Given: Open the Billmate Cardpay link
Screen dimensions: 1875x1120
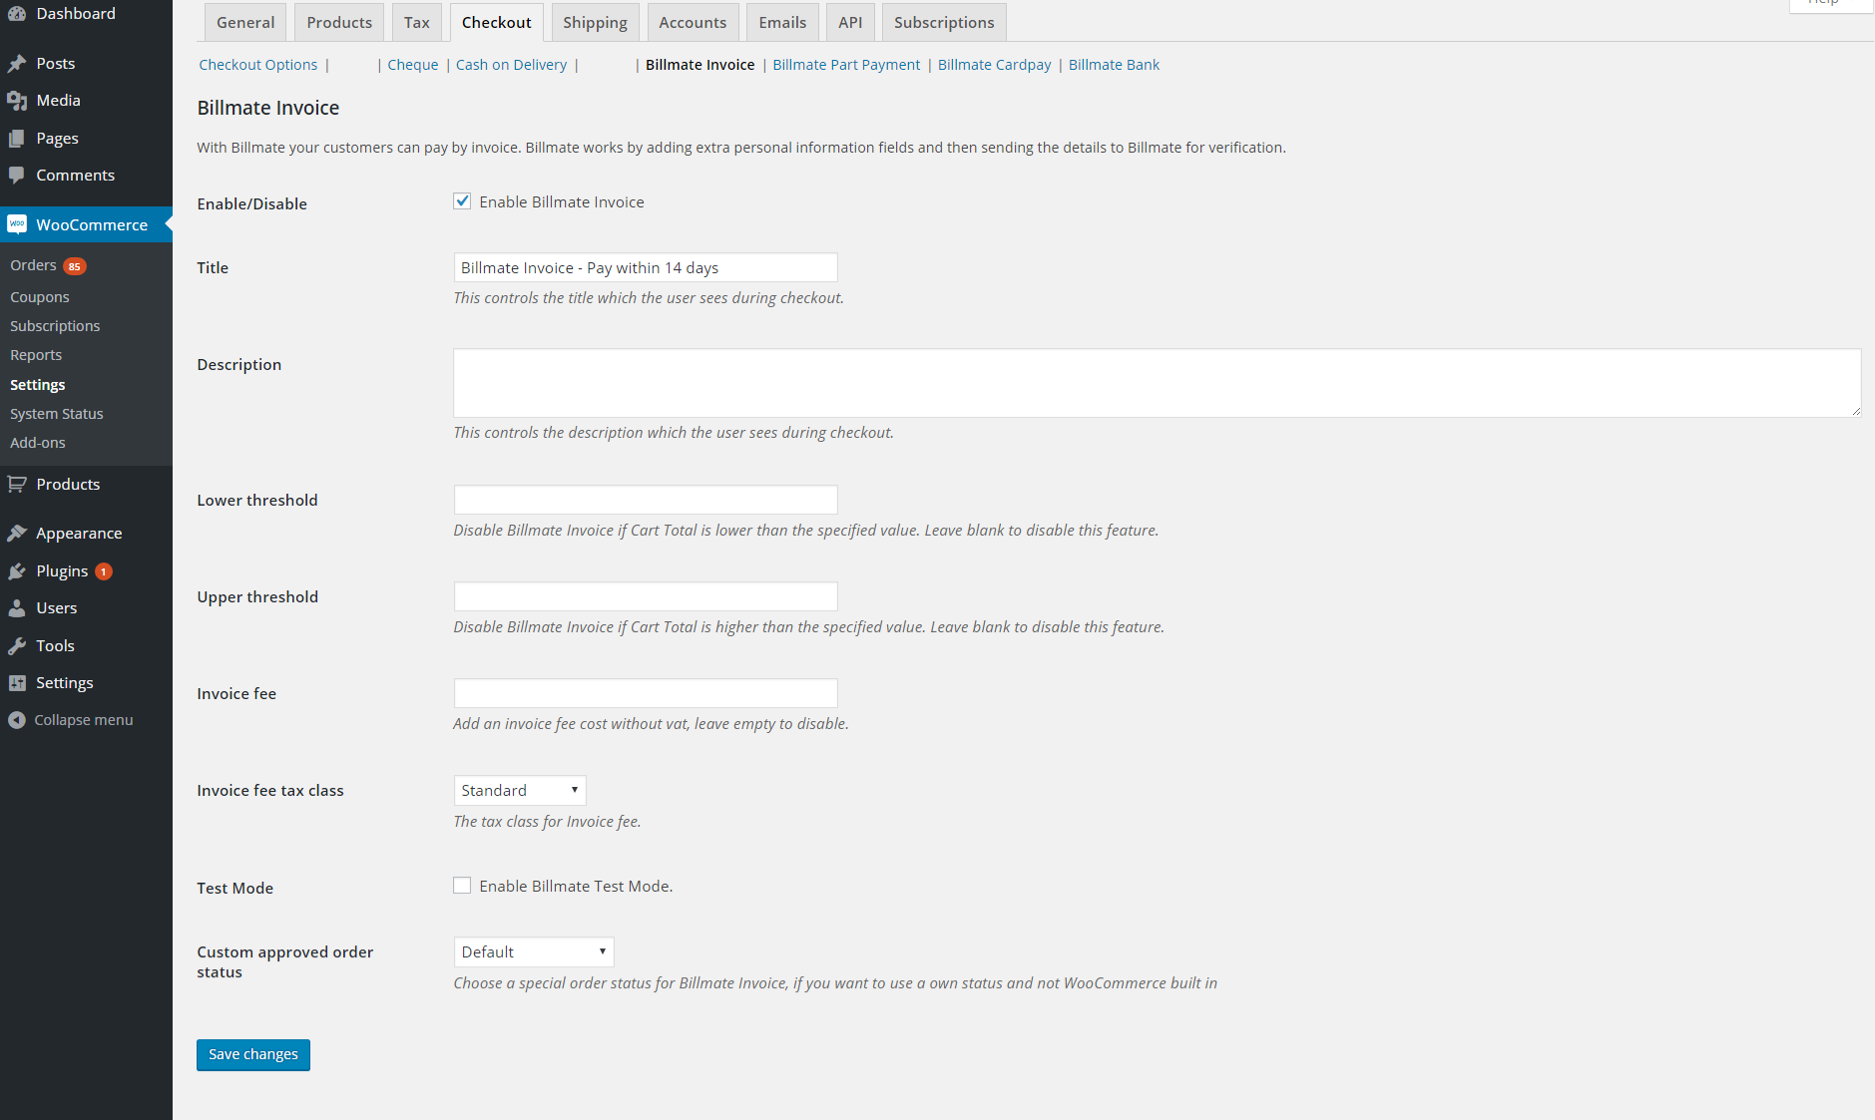Looking at the screenshot, I should [995, 65].
